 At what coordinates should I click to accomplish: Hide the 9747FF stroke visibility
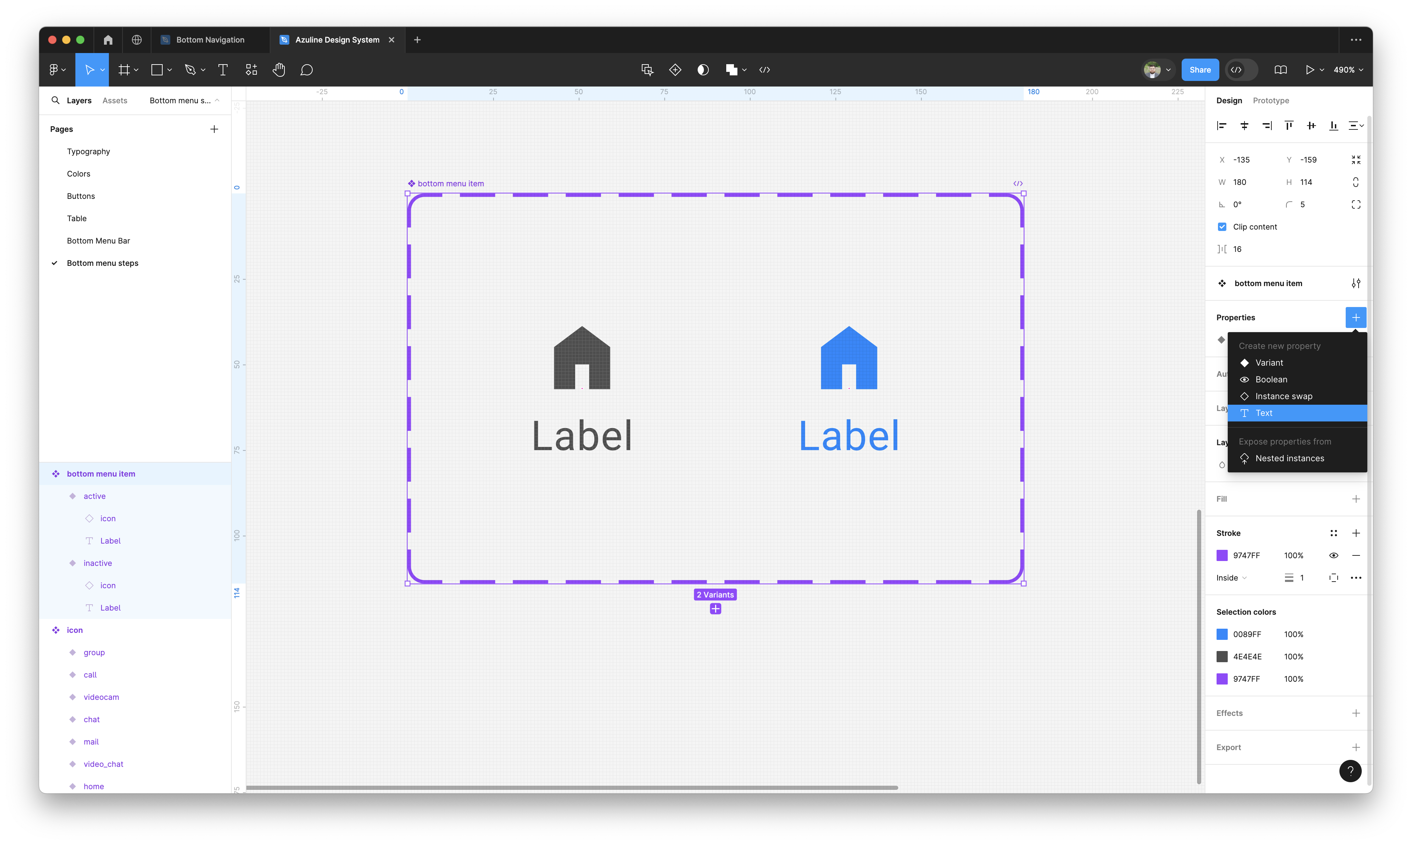point(1333,555)
